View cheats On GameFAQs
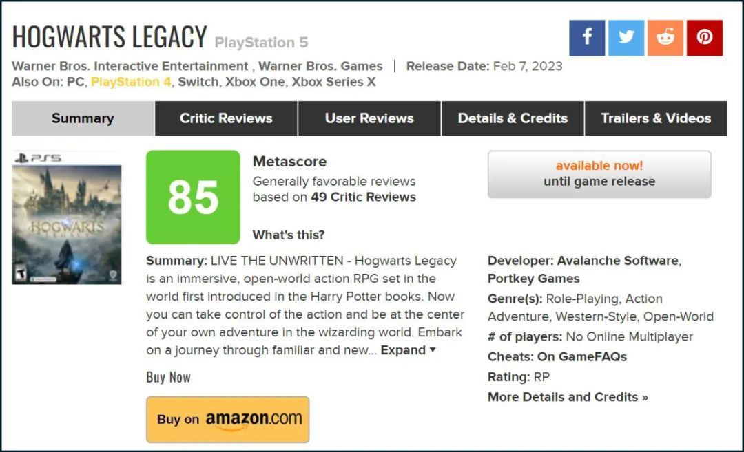 click(x=581, y=357)
